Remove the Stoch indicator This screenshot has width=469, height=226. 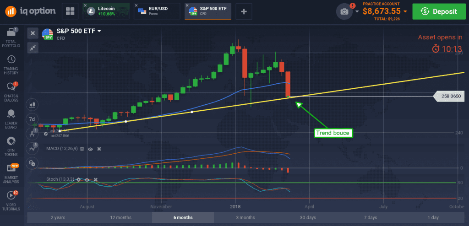click(x=96, y=180)
